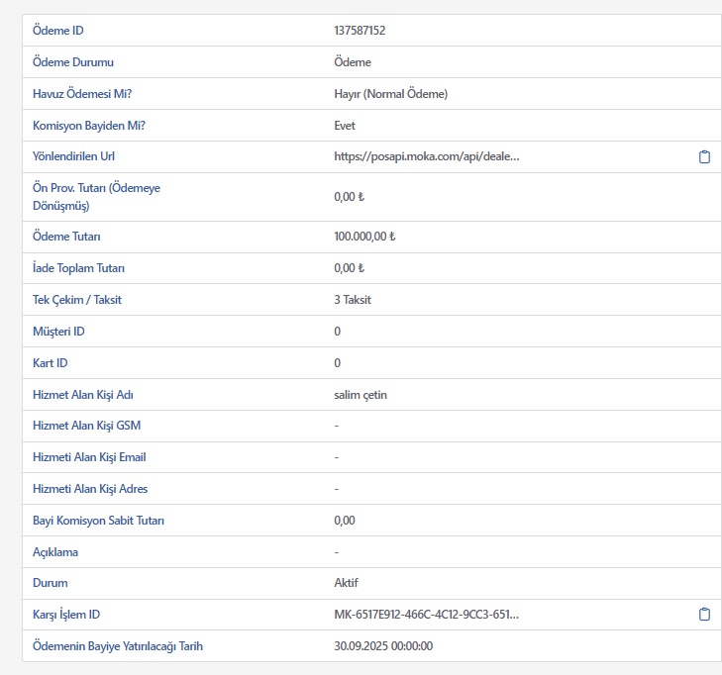
Task: Click the Hayır (Normal Ödeme) value
Action: pos(391,94)
